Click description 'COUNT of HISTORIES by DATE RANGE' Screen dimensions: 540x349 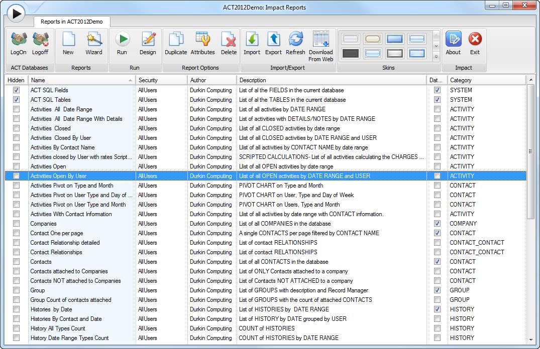(289, 338)
